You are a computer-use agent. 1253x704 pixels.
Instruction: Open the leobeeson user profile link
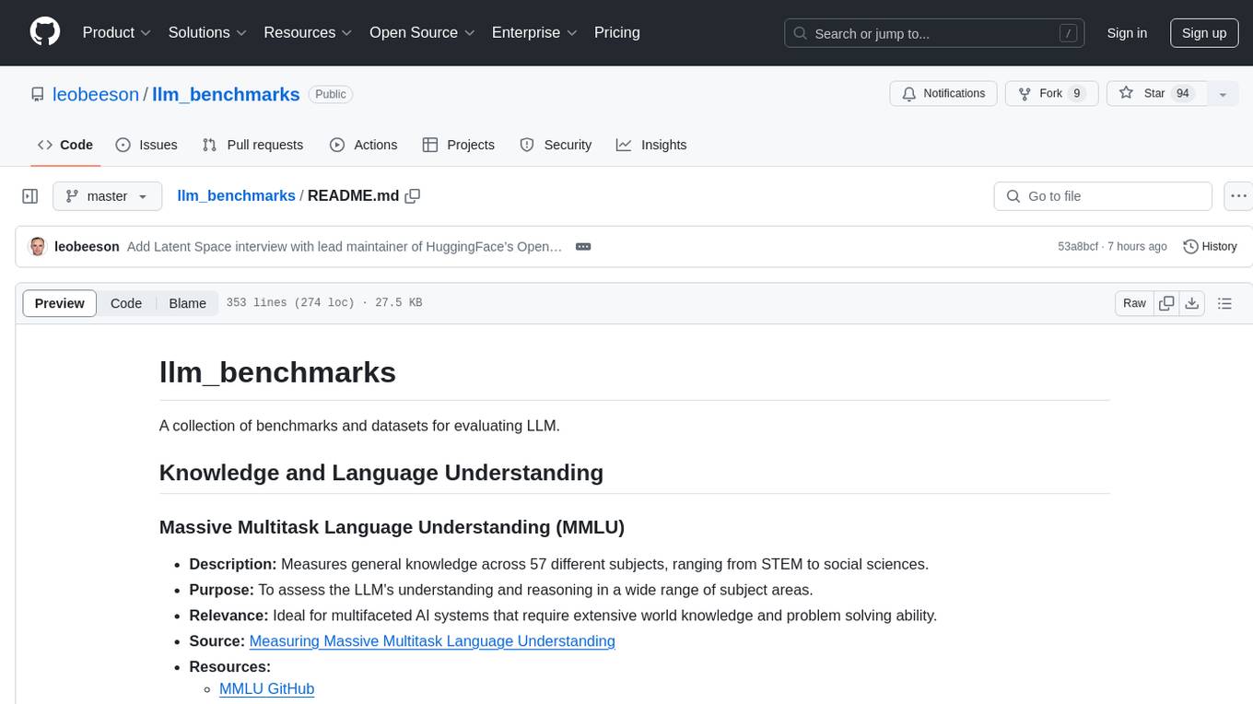click(96, 94)
